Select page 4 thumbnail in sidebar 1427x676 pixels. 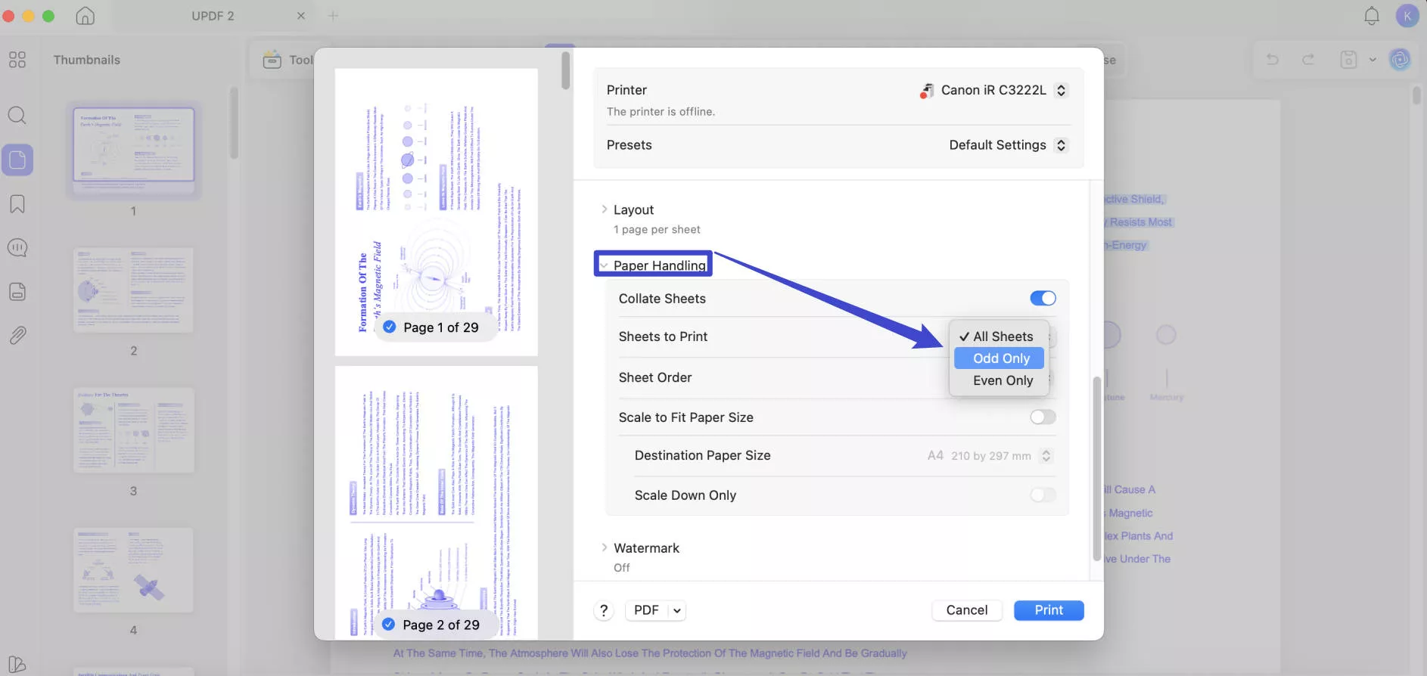click(x=134, y=570)
